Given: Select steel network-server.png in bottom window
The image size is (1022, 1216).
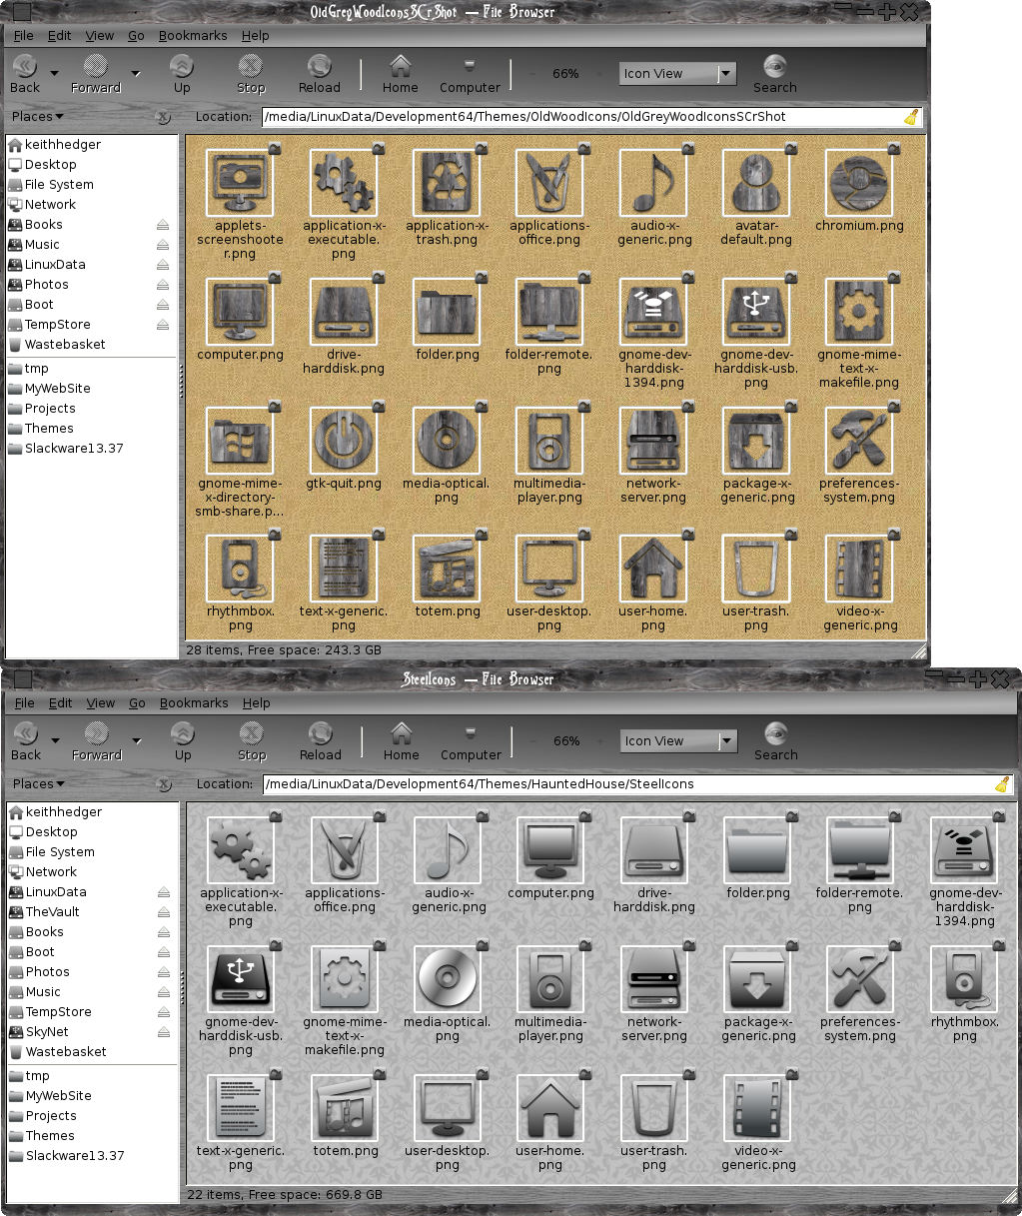Looking at the screenshot, I should (x=654, y=979).
